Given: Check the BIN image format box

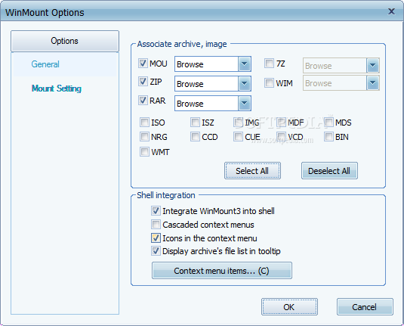Looking at the screenshot, I should [x=328, y=137].
